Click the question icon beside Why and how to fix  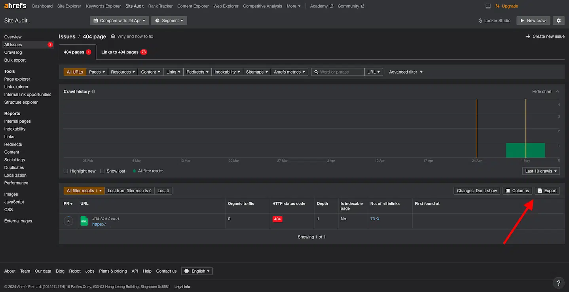(113, 36)
